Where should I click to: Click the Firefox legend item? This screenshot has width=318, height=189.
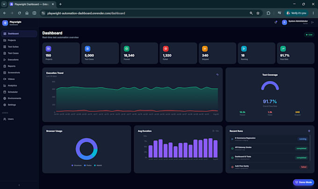(x=88, y=166)
